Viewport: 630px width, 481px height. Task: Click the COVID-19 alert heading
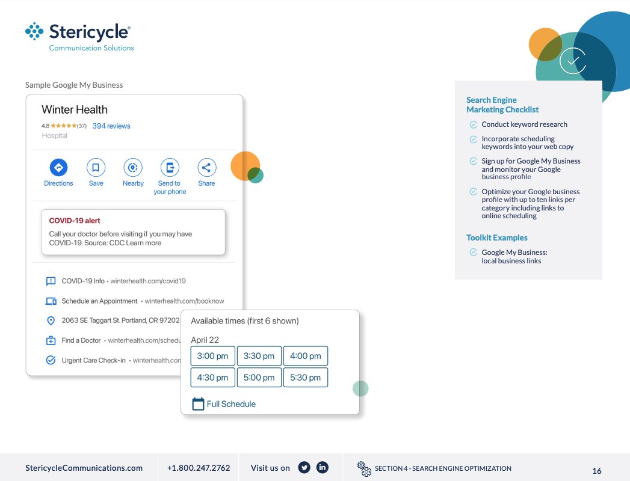click(x=75, y=221)
